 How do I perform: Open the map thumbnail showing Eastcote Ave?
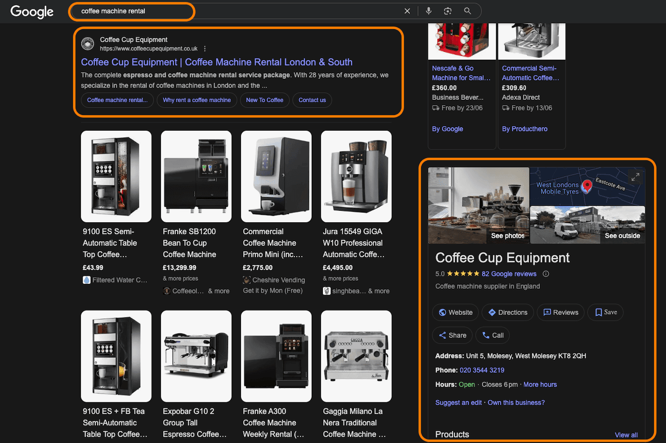pyautogui.click(x=587, y=186)
